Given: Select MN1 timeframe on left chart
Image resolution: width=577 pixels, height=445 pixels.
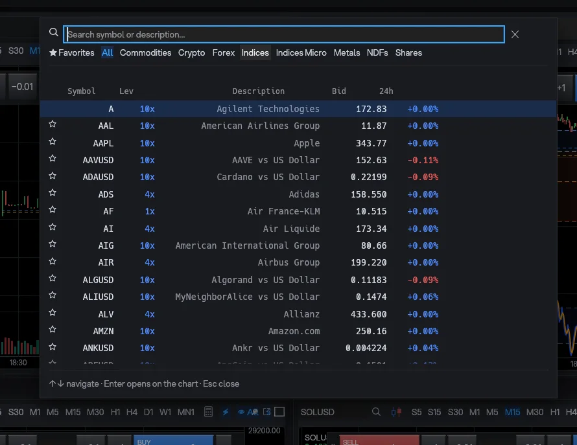Looking at the screenshot, I should pos(186,412).
